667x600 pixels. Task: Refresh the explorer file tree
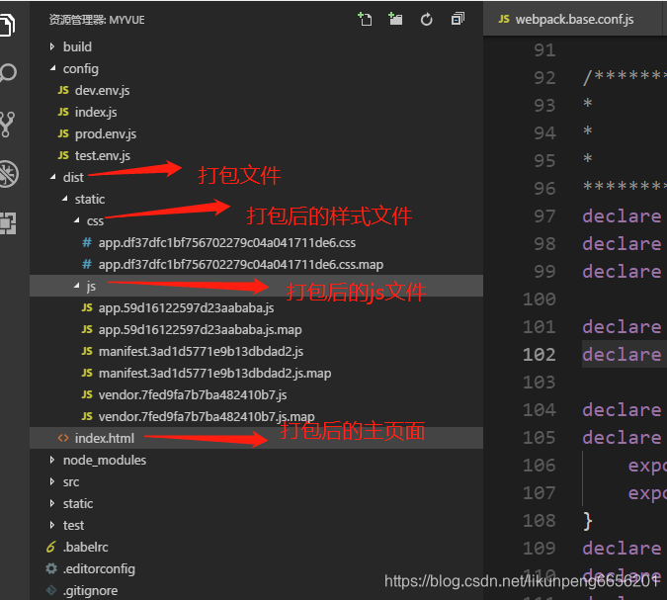click(x=426, y=19)
